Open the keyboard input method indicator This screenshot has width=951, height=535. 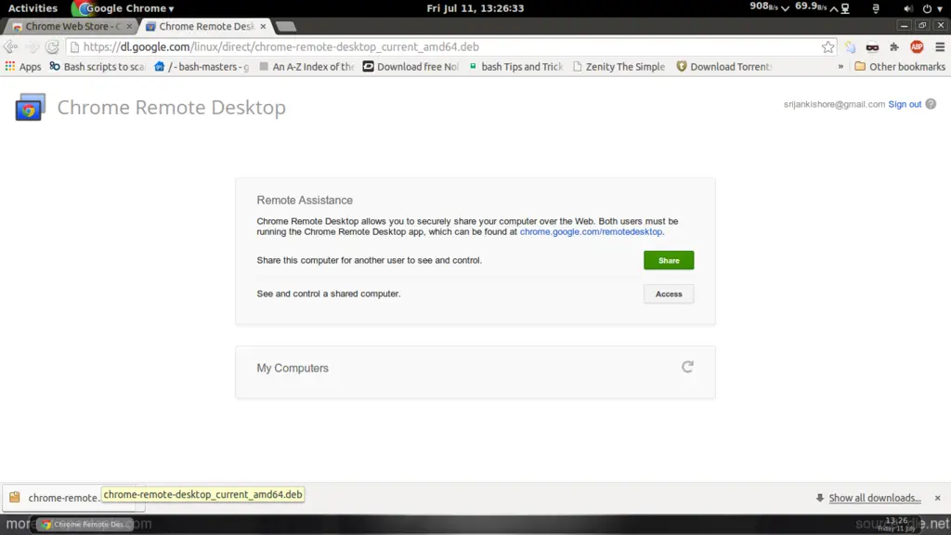click(x=876, y=8)
